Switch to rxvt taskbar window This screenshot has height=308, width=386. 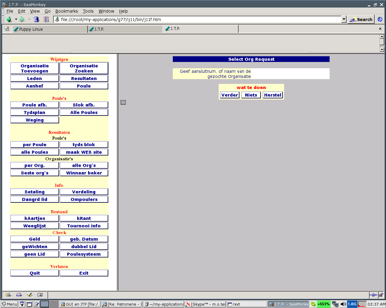[x=247, y=304]
